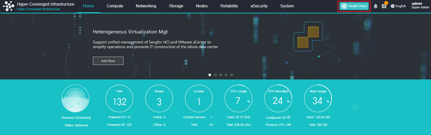The width and height of the screenshot is (431, 135).
Task: Click the Add Now button
Action: pyautogui.click(x=108, y=61)
